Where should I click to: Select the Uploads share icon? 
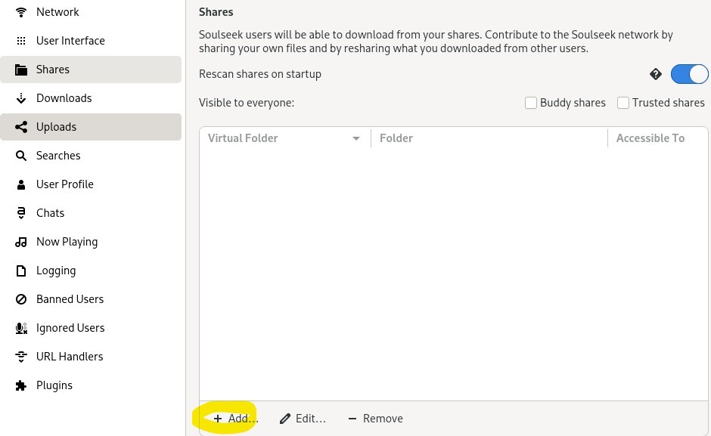(x=21, y=127)
